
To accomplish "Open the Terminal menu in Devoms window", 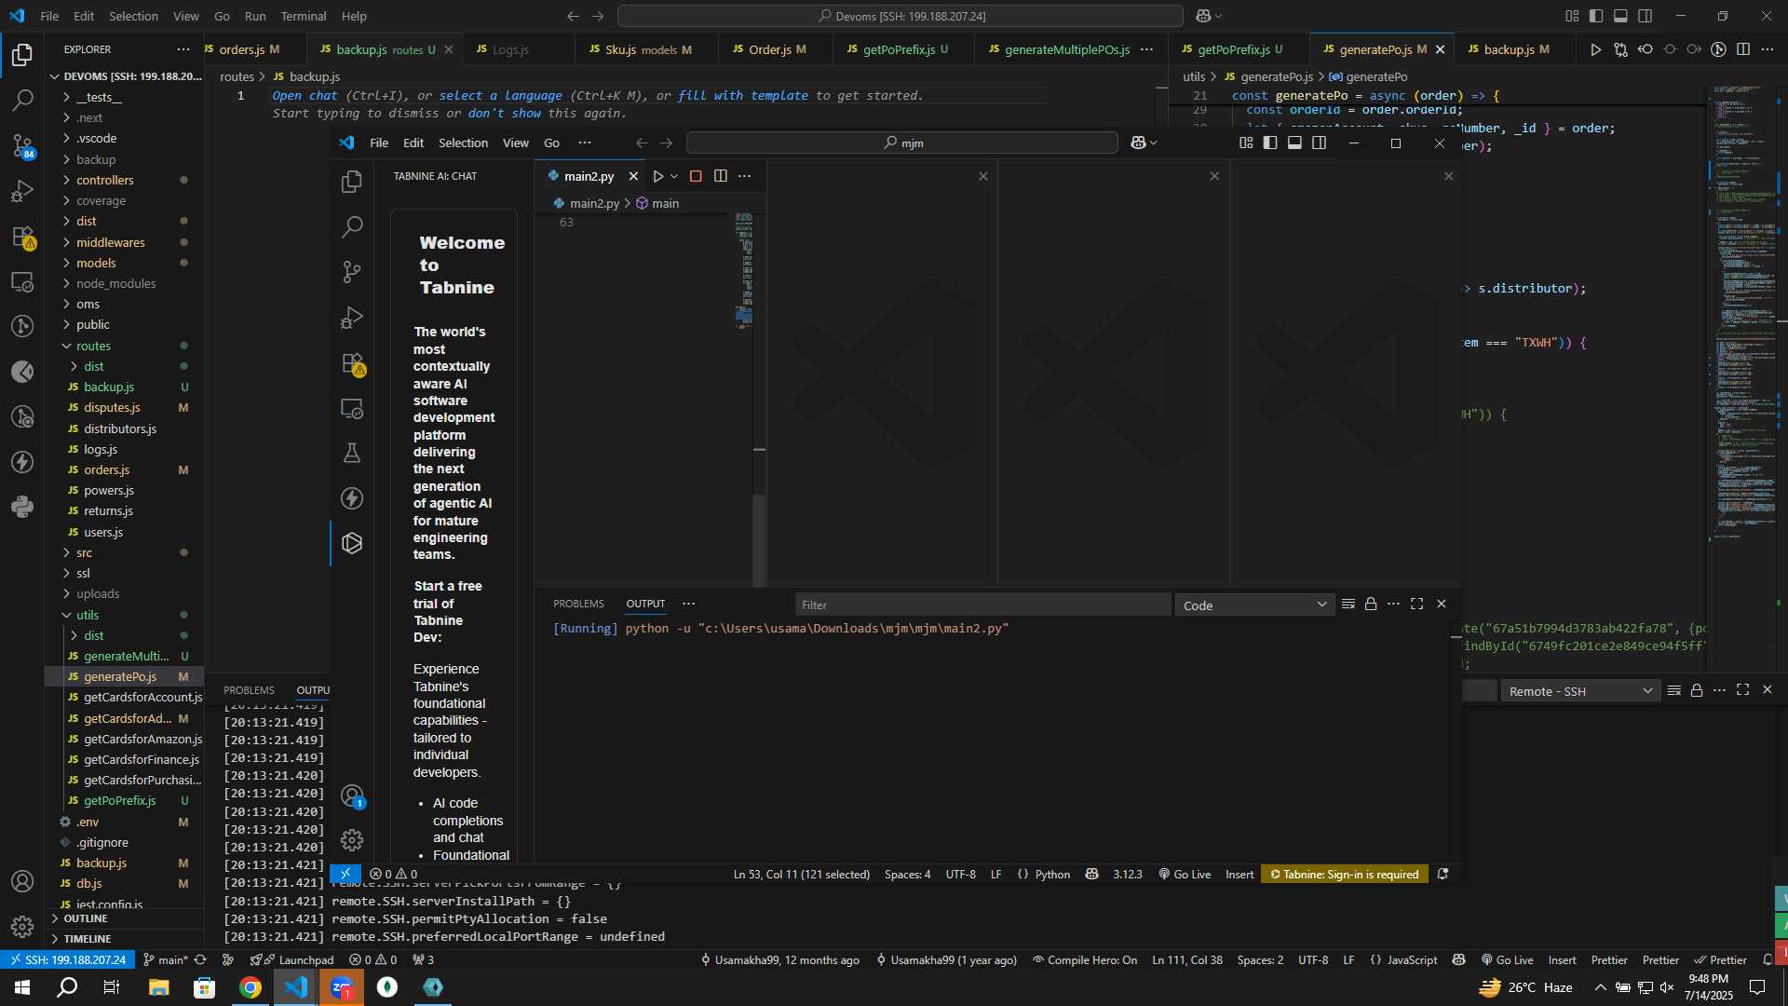I will pos(304,16).
